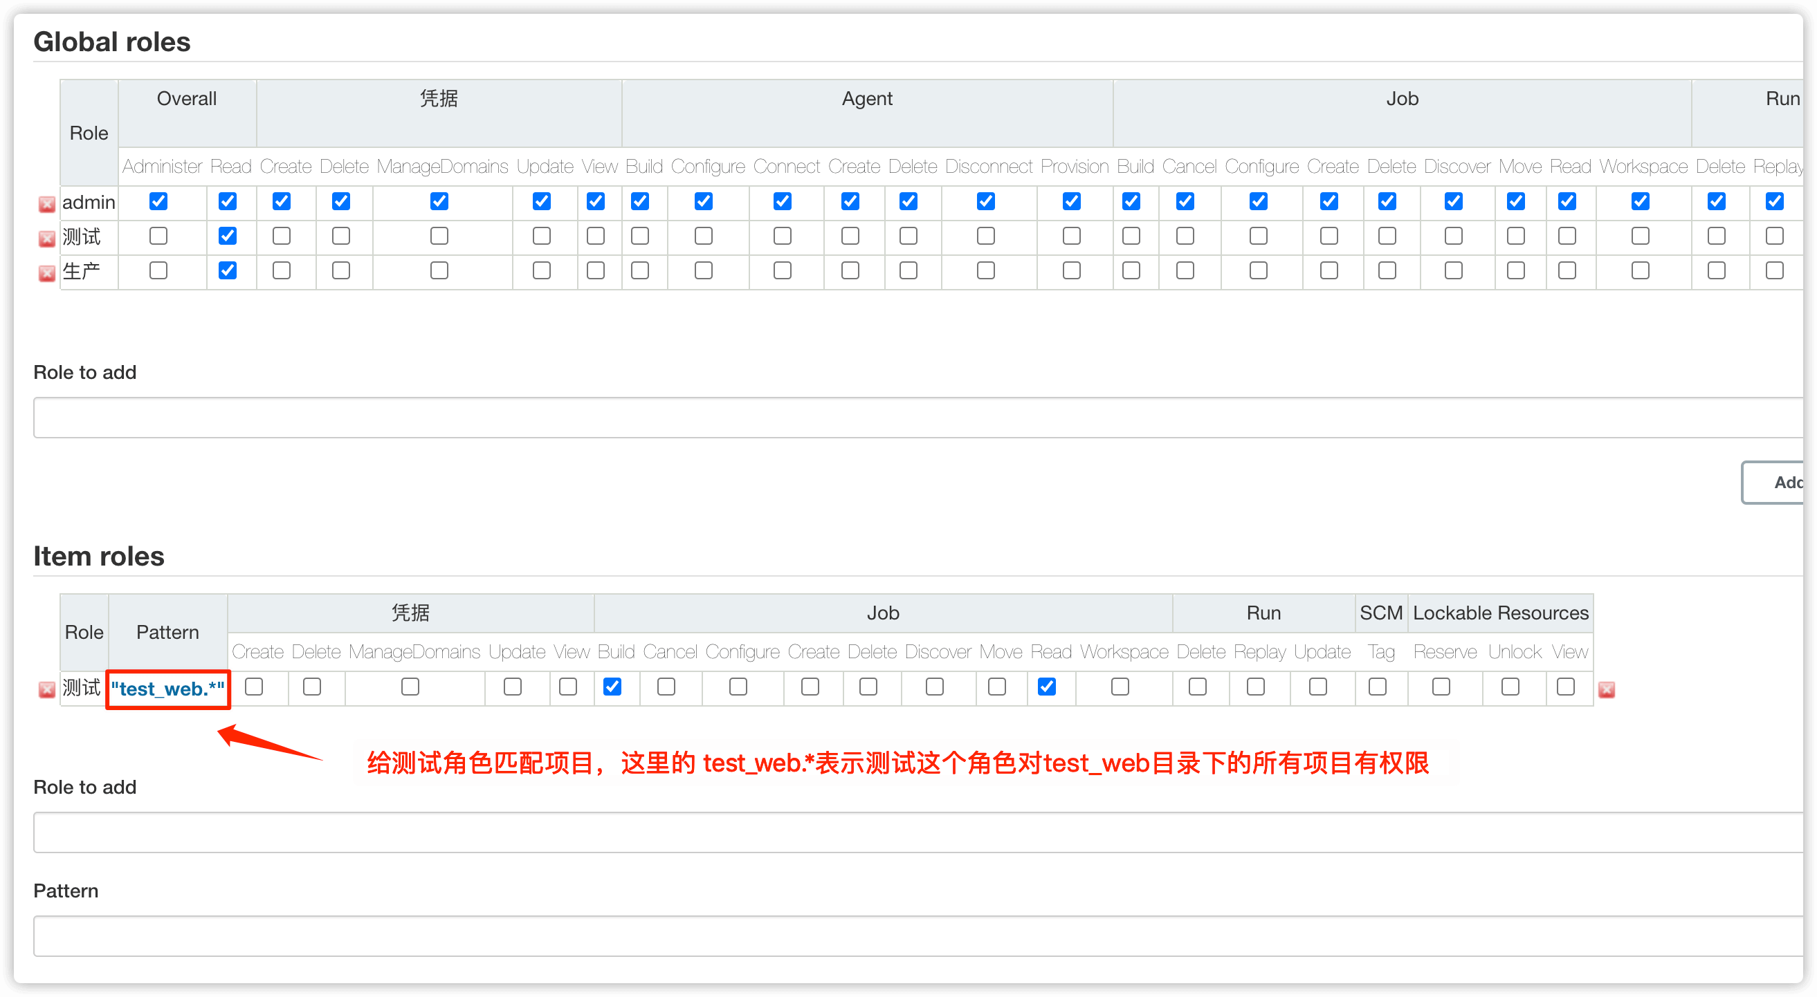
Task: Check Run Delete for the 测试 global role
Action: 1717,236
